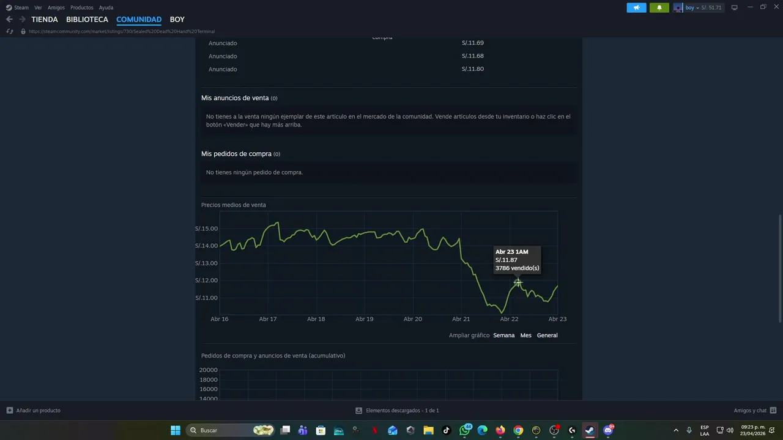Zoom graph to Semana
Image resolution: width=783 pixels, height=440 pixels.
click(x=504, y=335)
